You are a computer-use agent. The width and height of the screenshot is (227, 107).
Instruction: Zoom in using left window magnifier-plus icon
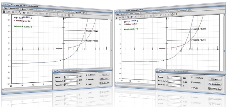point(13,12)
